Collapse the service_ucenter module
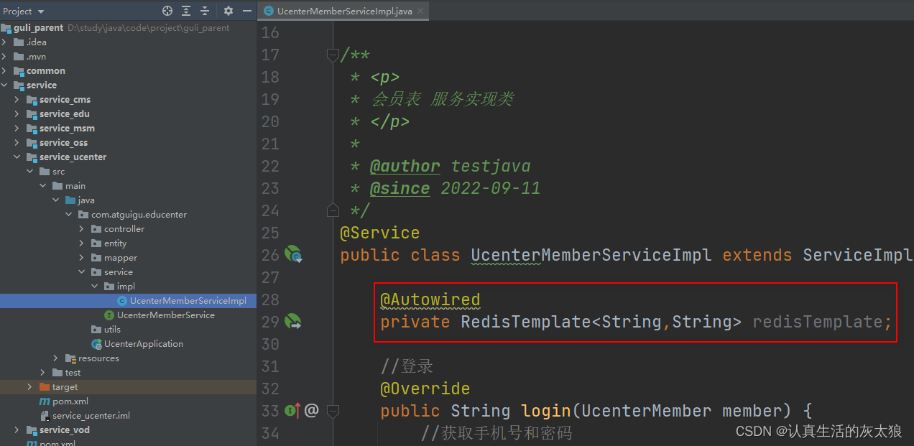 17,157
